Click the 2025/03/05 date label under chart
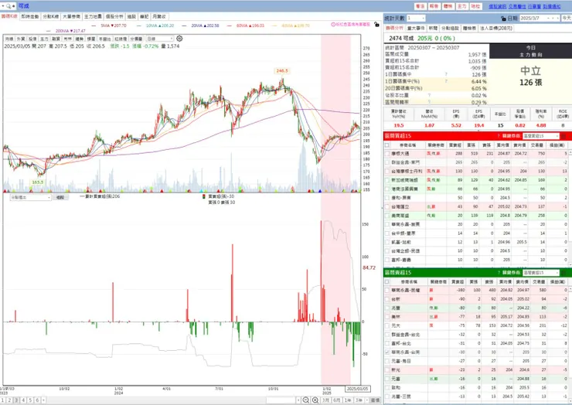Screen dimensions: 572x405 [357, 389]
